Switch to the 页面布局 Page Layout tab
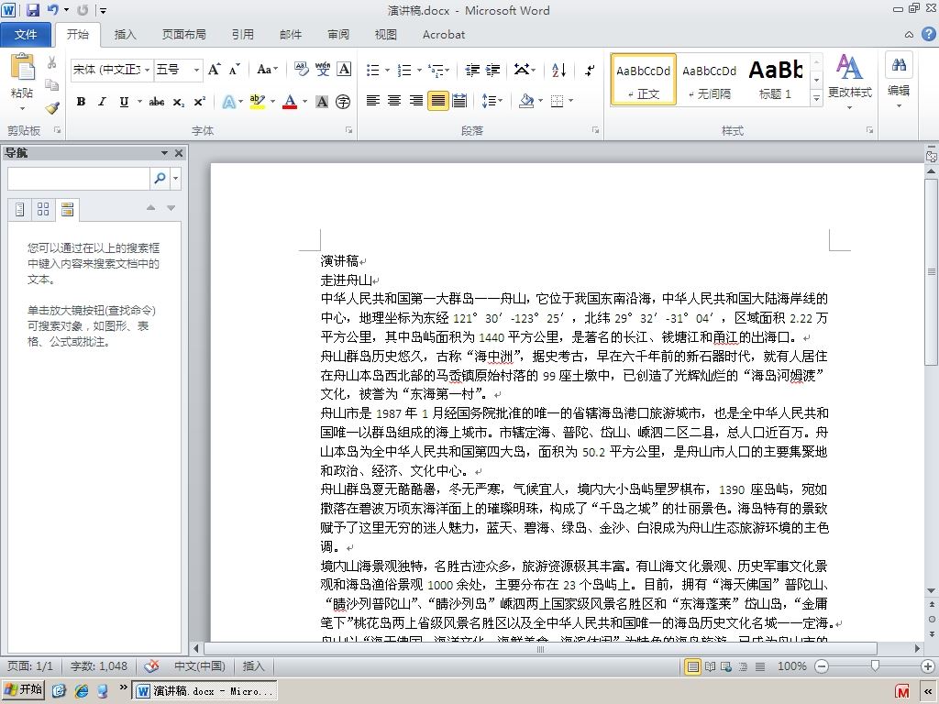939x704 pixels. pos(183,35)
